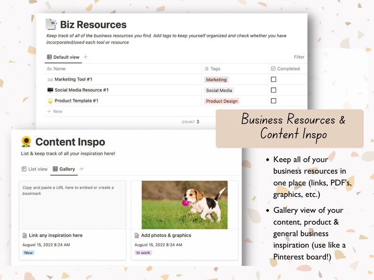Click the Product Design tag
The width and height of the screenshot is (374, 280).
pyautogui.click(x=222, y=101)
